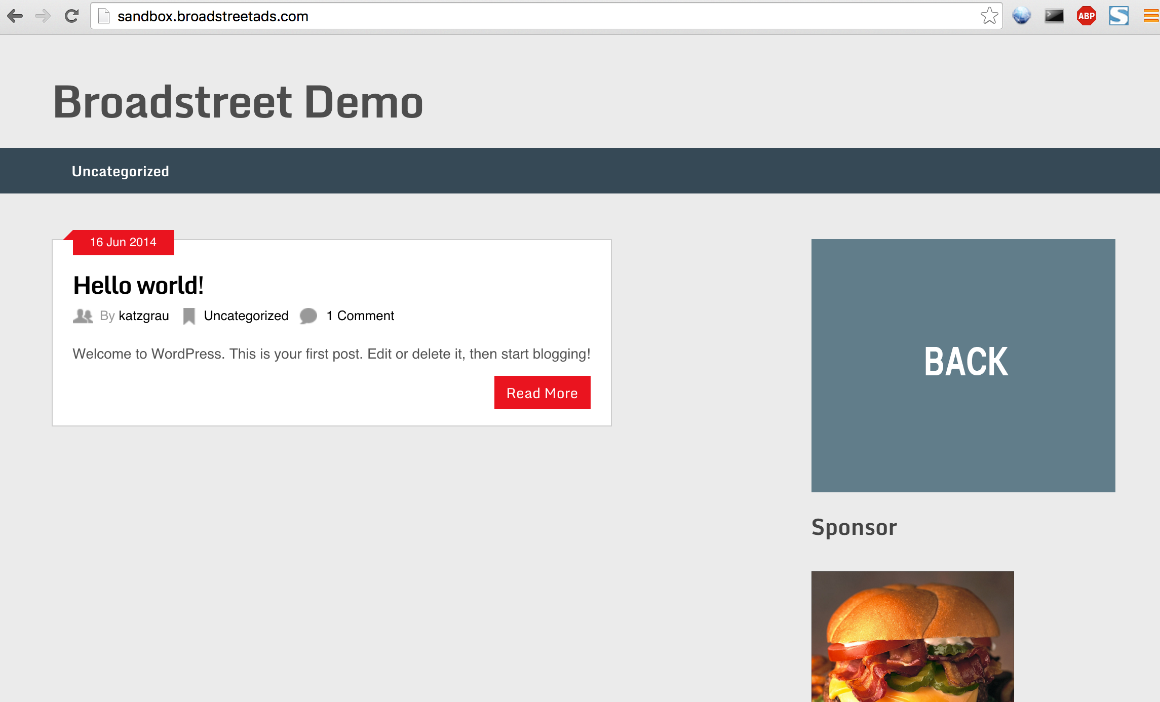Open the 1 Comment link
This screenshot has height=702, width=1160.
tap(360, 316)
